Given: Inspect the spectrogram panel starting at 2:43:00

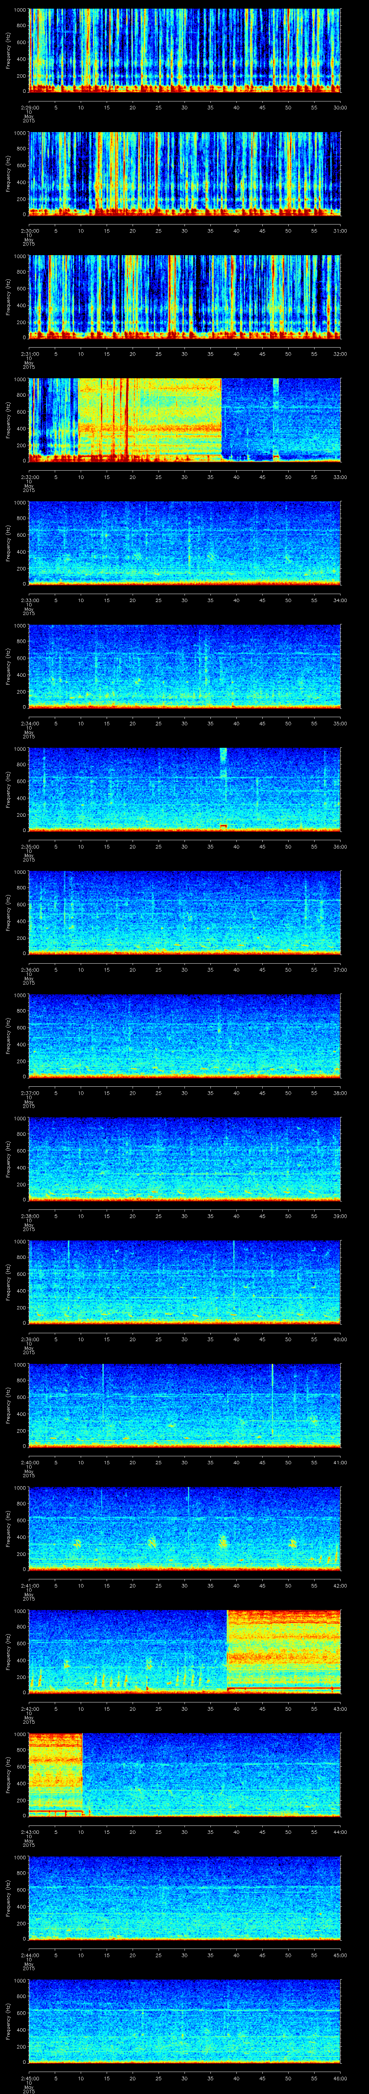Looking at the screenshot, I should tap(185, 1775).
